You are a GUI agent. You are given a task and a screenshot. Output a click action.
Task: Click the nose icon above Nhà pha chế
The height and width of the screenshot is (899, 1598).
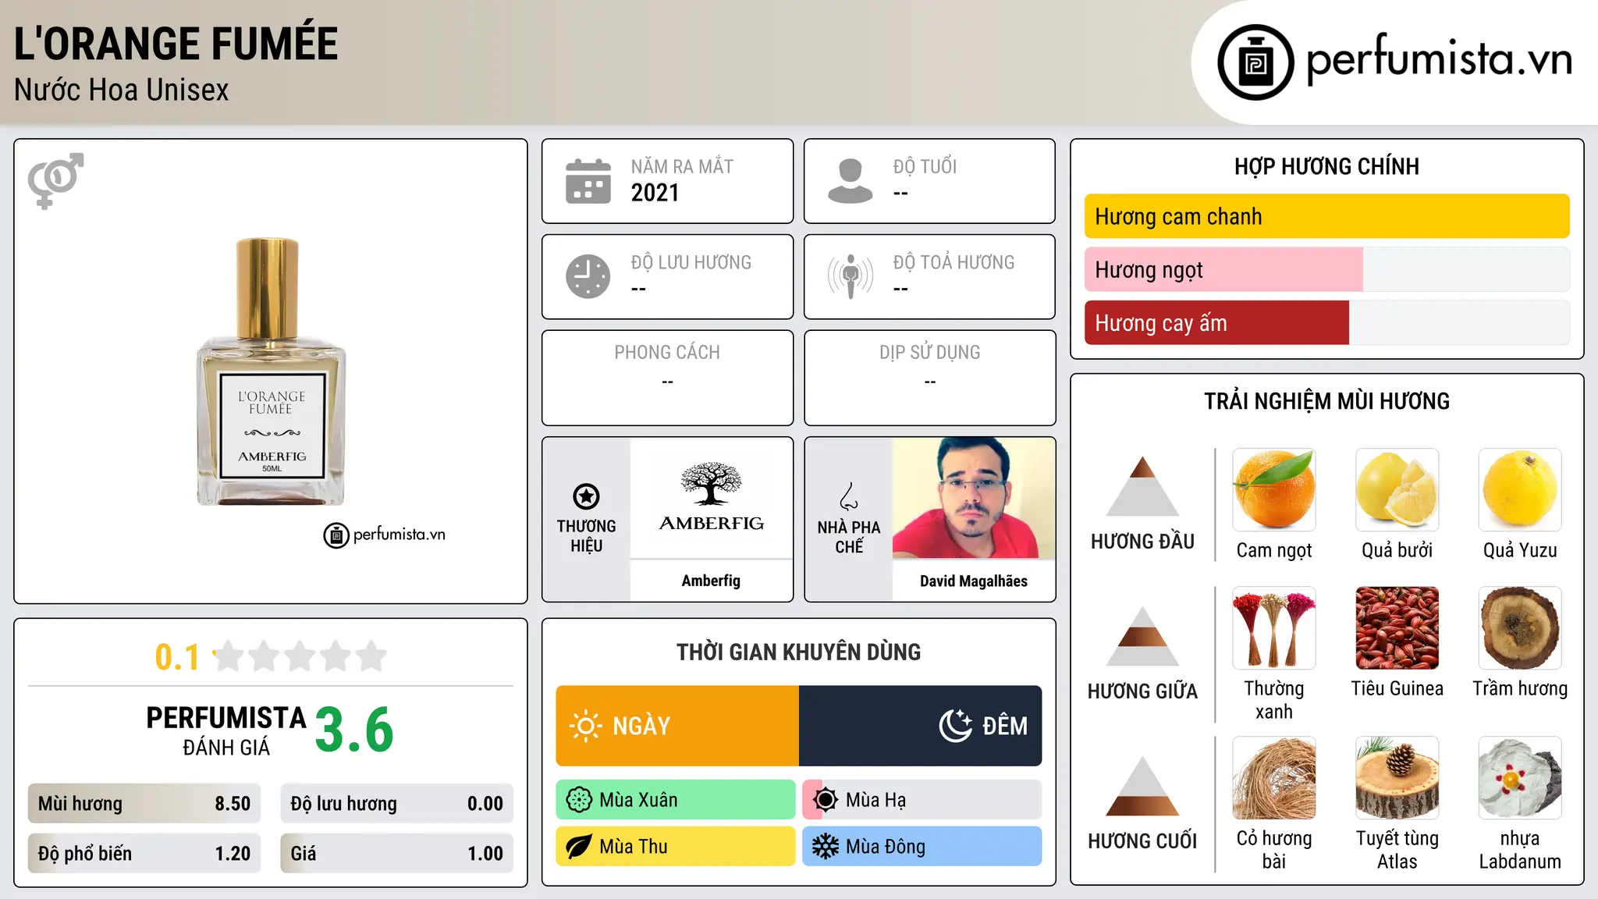coord(849,496)
